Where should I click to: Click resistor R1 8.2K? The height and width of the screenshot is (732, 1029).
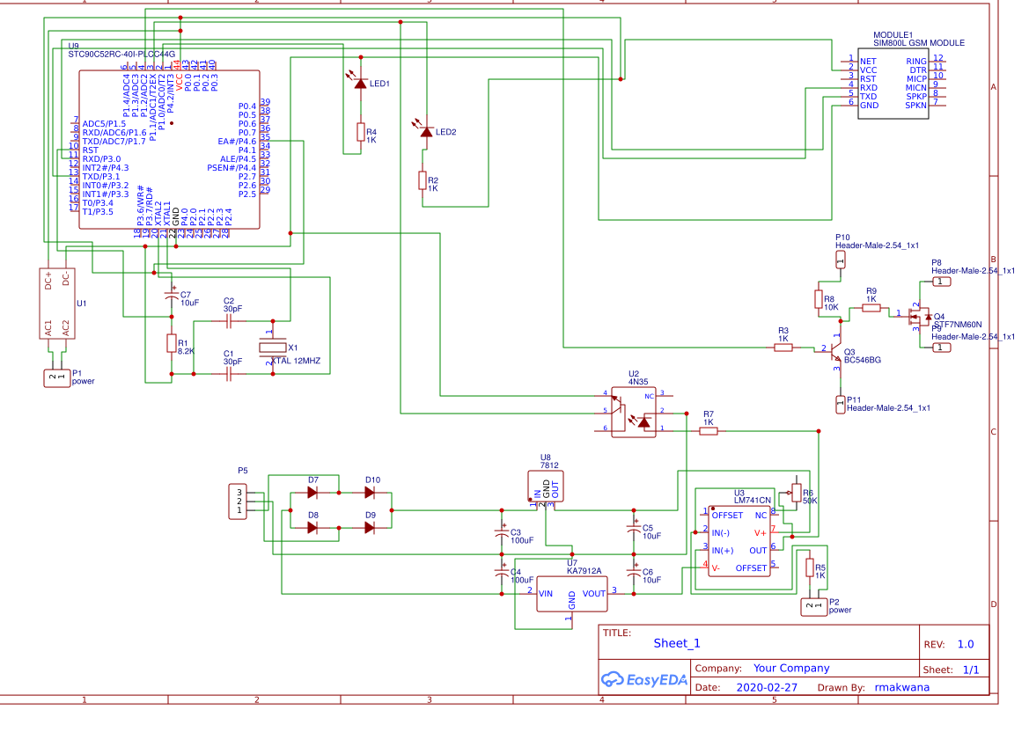[x=172, y=343]
